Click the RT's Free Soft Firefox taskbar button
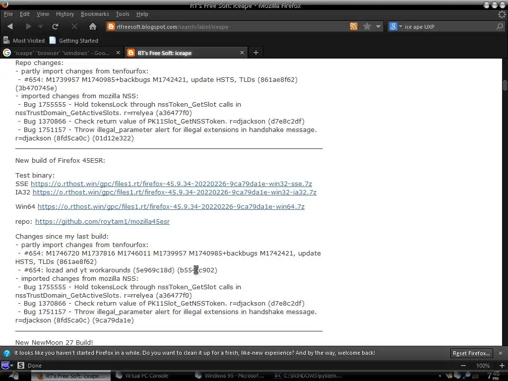 click(x=71, y=376)
